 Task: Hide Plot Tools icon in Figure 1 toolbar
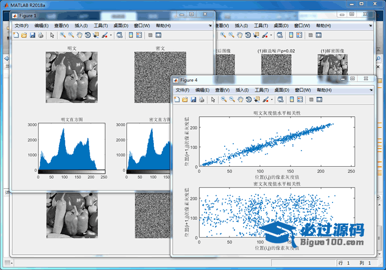click(x=151, y=35)
